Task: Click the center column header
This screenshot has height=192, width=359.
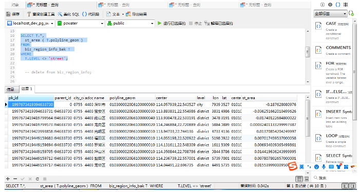Action: (x=176, y=98)
